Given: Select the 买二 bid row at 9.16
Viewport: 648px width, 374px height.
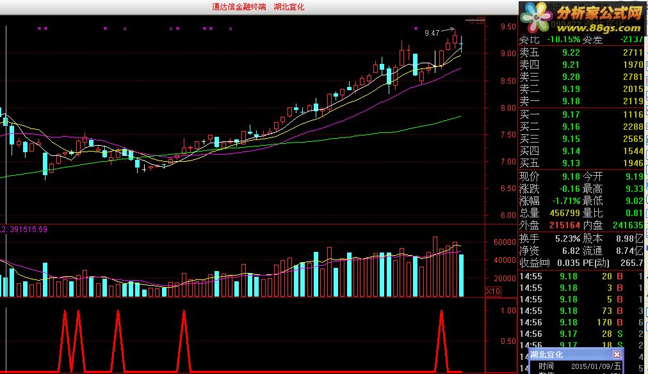Looking at the screenshot, I should coord(581,127).
